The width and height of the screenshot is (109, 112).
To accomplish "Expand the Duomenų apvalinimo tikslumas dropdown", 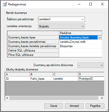I will [91, 65].
